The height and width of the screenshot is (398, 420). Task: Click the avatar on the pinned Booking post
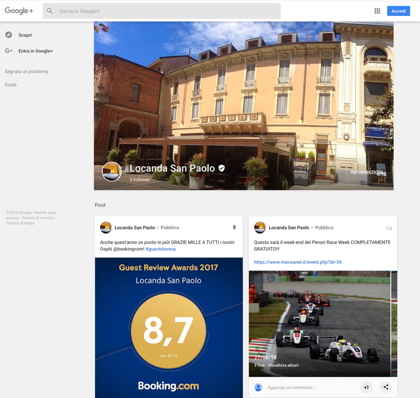click(x=106, y=228)
